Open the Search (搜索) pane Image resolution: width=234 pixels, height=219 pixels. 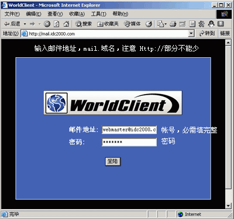(84, 24)
